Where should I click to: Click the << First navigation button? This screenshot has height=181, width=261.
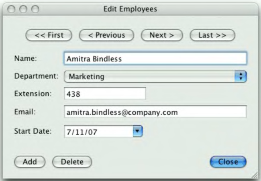pos(49,35)
